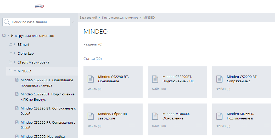The image size is (275, 138).
Task: Select MINDEO in the sidebar tree
Action: [24, 71]
